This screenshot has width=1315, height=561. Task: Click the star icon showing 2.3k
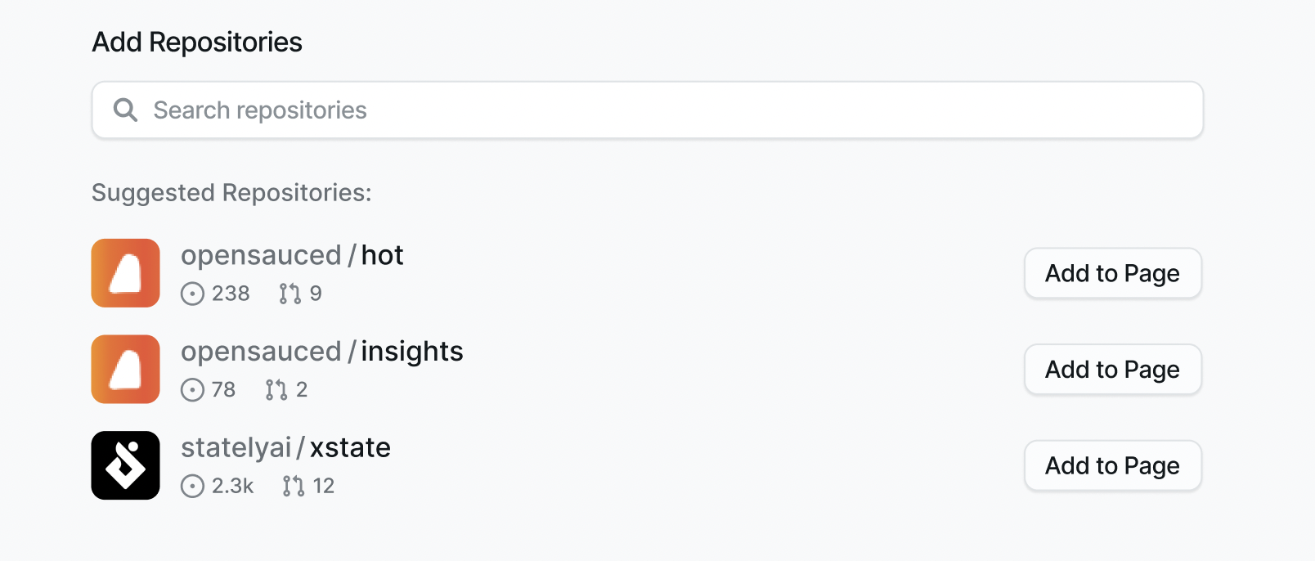pos(191,486)
